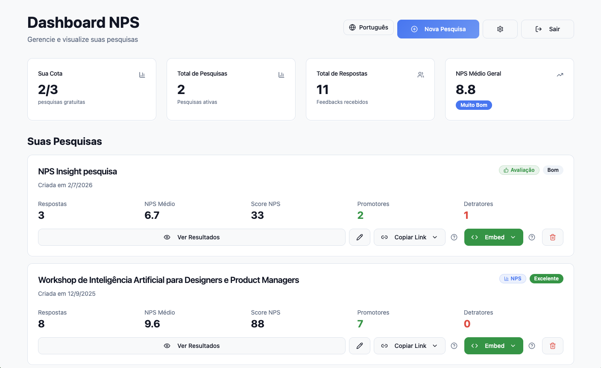The width and height of the screenshot is (601, 368).
Task: Click the chart icon in Total de Pesquisas card
Action: [281, 75]
